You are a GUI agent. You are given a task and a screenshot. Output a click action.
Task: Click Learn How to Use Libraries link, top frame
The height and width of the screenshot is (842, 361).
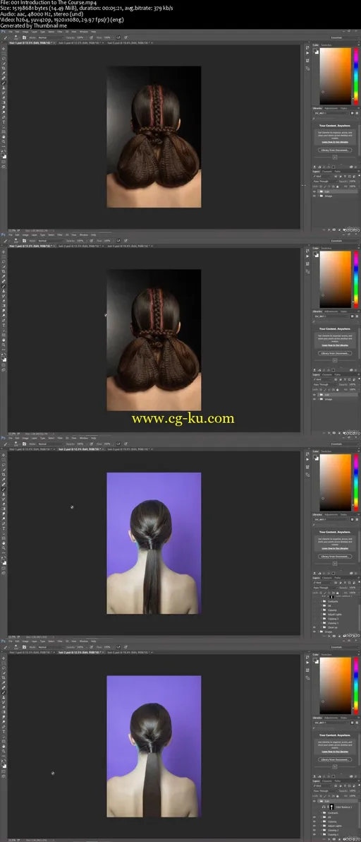click(335, 142)
